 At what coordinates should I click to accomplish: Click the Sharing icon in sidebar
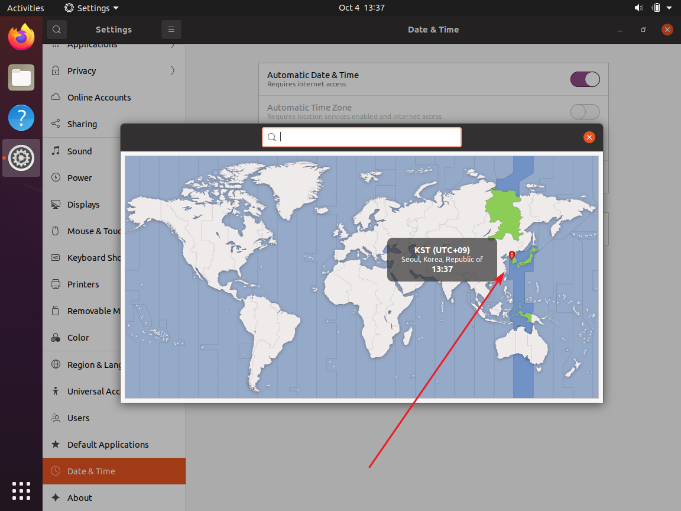coord(56,124)
